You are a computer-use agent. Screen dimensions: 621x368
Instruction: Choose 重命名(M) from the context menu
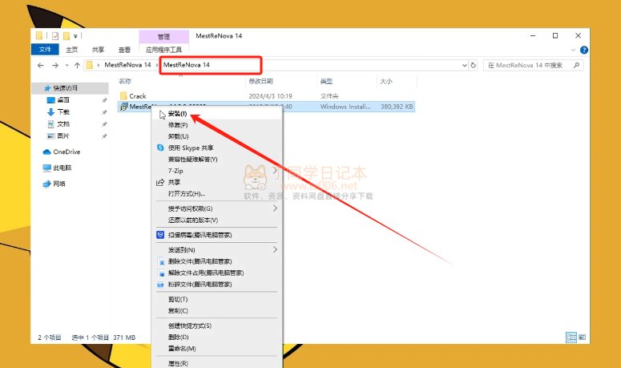coord(217,349)
